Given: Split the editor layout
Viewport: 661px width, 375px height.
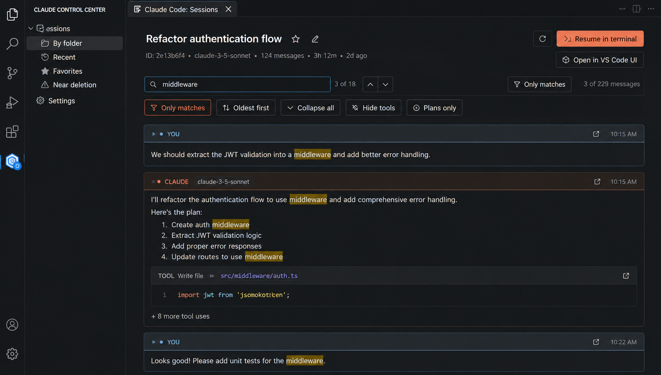Looking at the screenshot, I should pyautogui.click(x=636, y=9).
